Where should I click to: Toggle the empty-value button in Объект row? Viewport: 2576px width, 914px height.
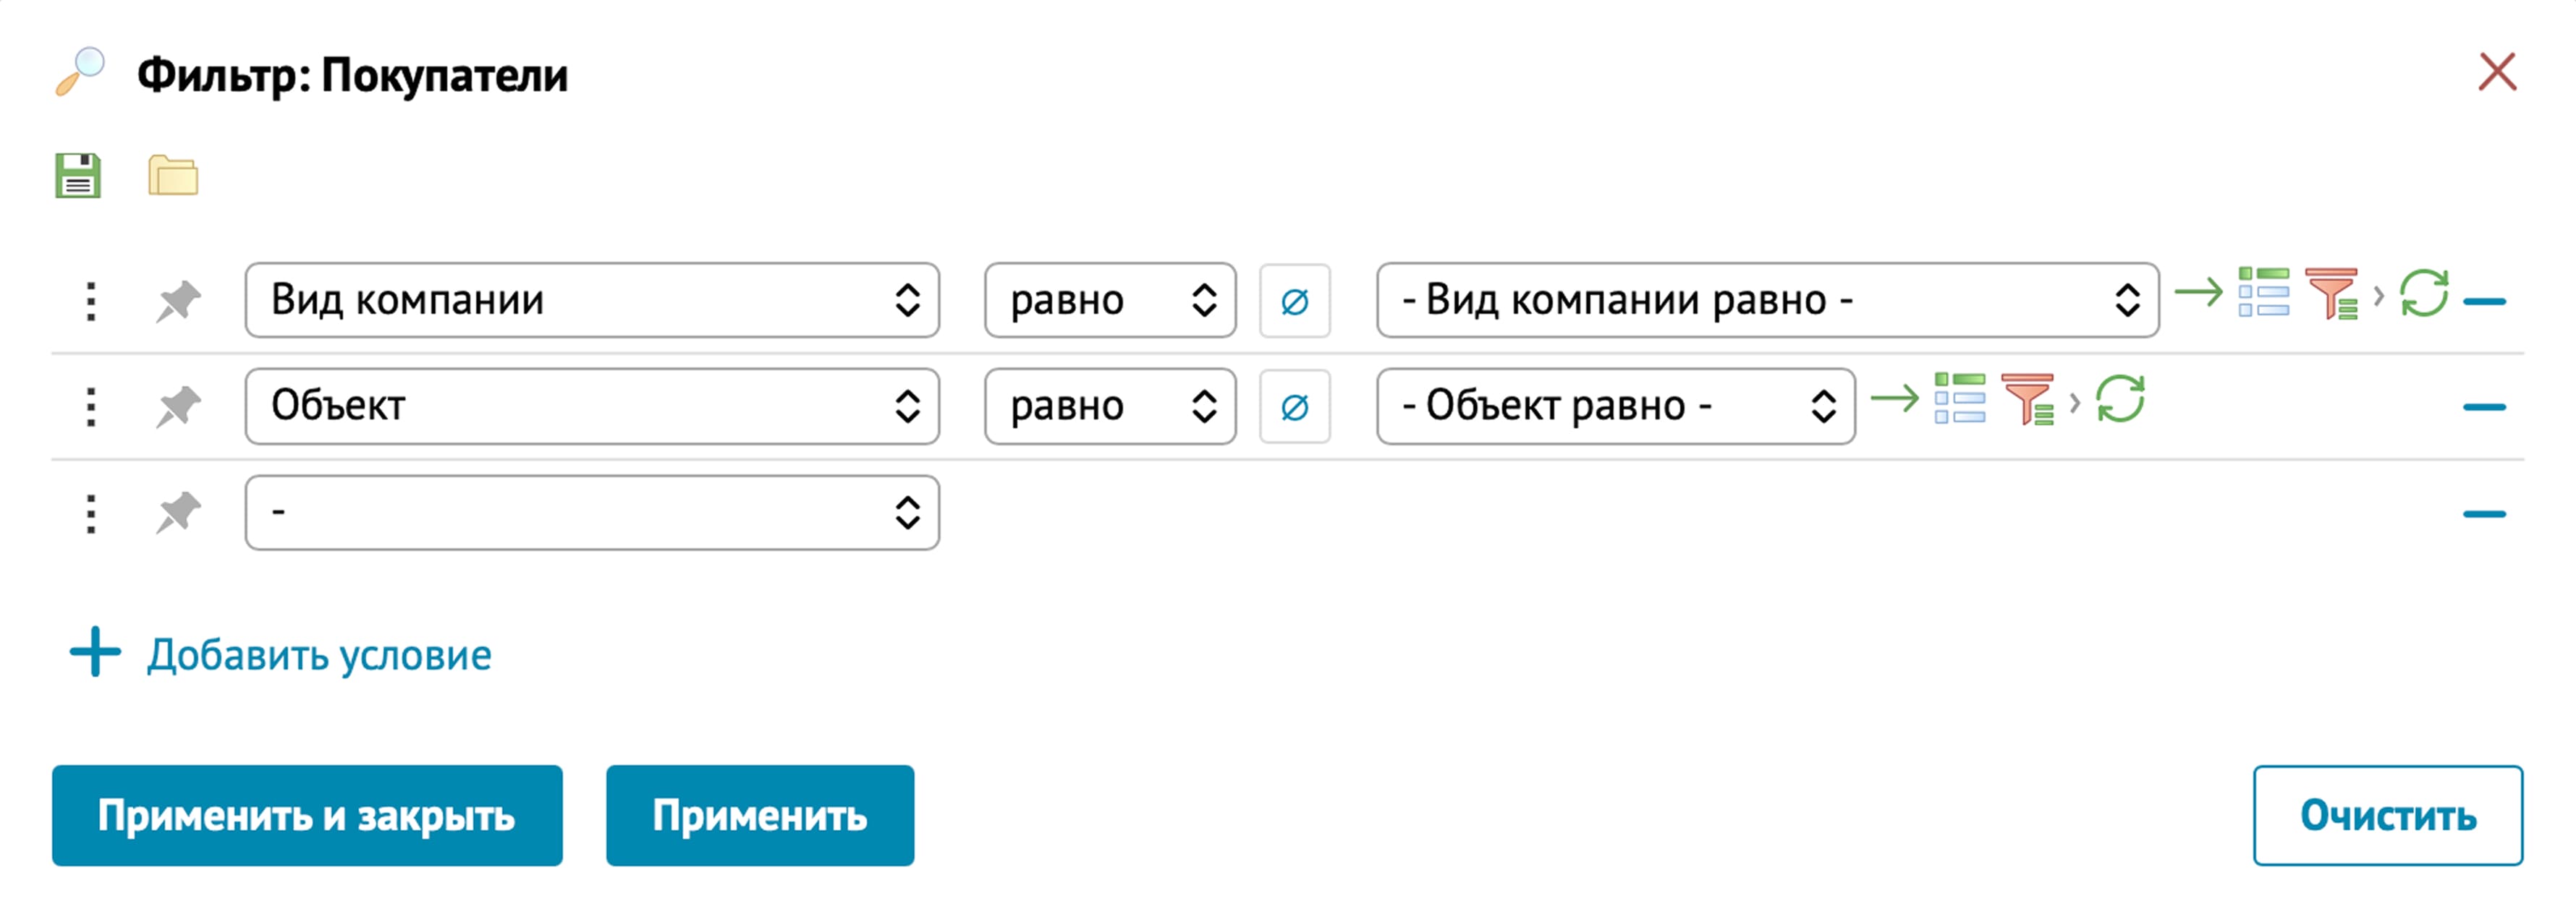click(x=1294, y=406)
